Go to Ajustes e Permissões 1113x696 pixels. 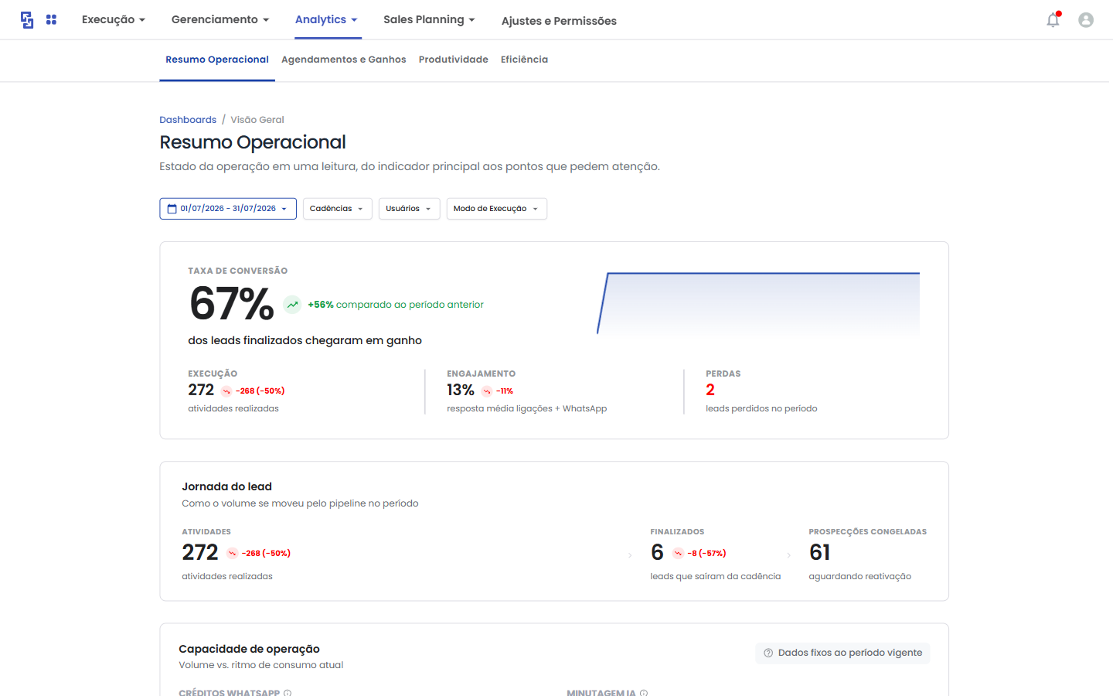pos(559,21)
